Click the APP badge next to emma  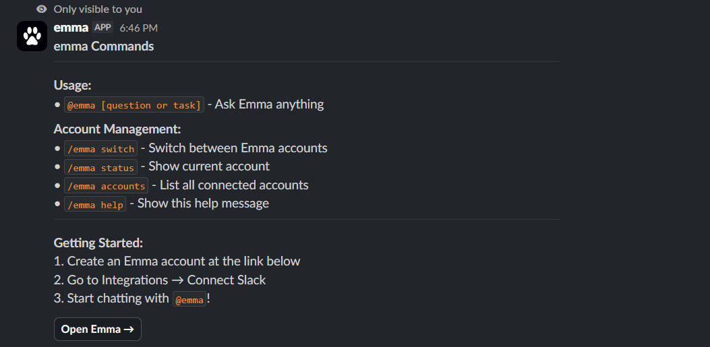click(x=102, y=28)
